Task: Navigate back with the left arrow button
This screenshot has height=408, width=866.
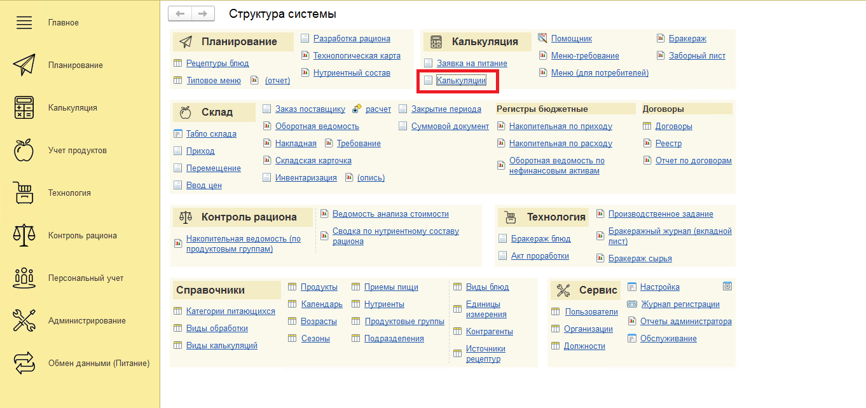Action: [x=180, y=13]
